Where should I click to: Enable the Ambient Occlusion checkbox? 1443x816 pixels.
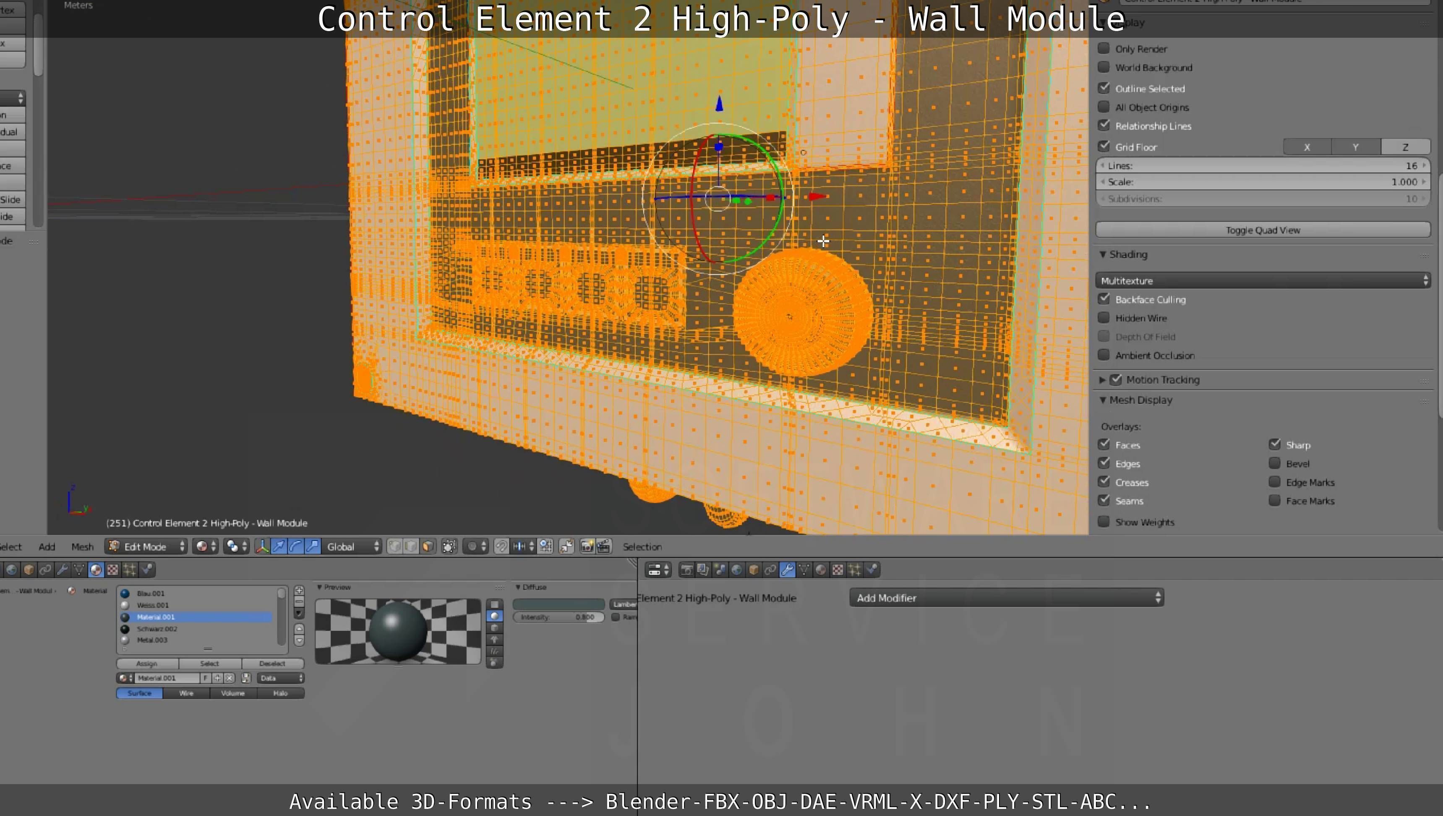pyautogui.click(x=1104, y=355)
